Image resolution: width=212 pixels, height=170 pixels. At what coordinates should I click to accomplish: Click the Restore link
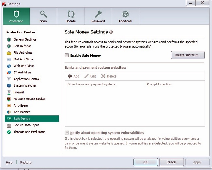click(x=26, y=163)
